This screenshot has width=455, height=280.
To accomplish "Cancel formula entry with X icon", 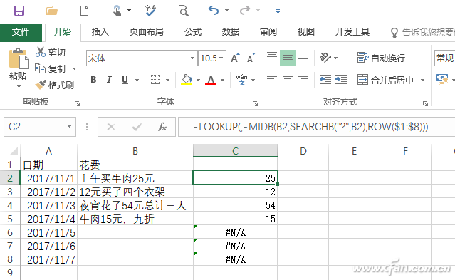I will pos(111,127).
